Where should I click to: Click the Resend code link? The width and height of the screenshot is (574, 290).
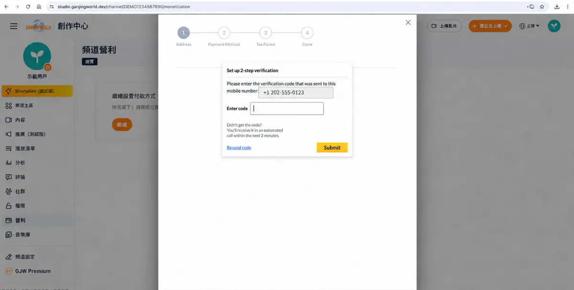239,148
